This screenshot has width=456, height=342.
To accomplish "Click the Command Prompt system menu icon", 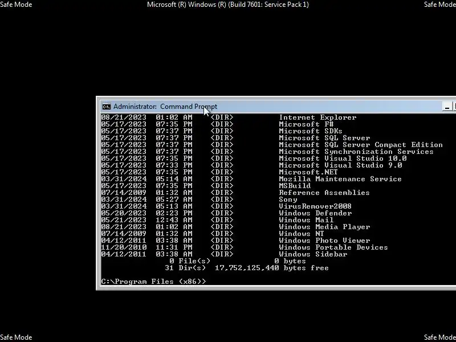I will (x=107, y=107).
